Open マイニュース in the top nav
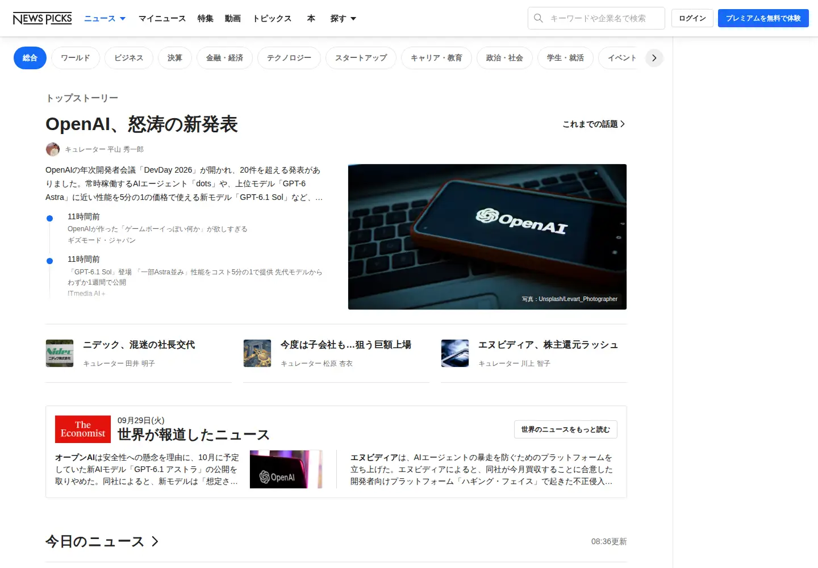 tap(162, 18)
